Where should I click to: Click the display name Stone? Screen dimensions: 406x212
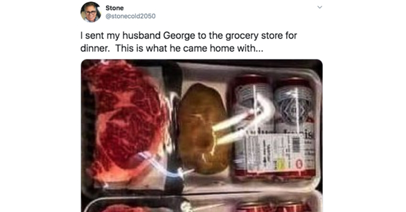coord(114,8)
